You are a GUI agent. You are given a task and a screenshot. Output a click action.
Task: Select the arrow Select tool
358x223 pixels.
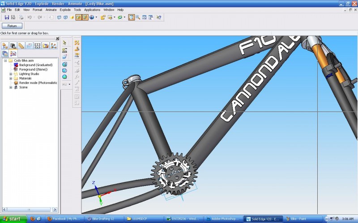click(x=64, y=43)
